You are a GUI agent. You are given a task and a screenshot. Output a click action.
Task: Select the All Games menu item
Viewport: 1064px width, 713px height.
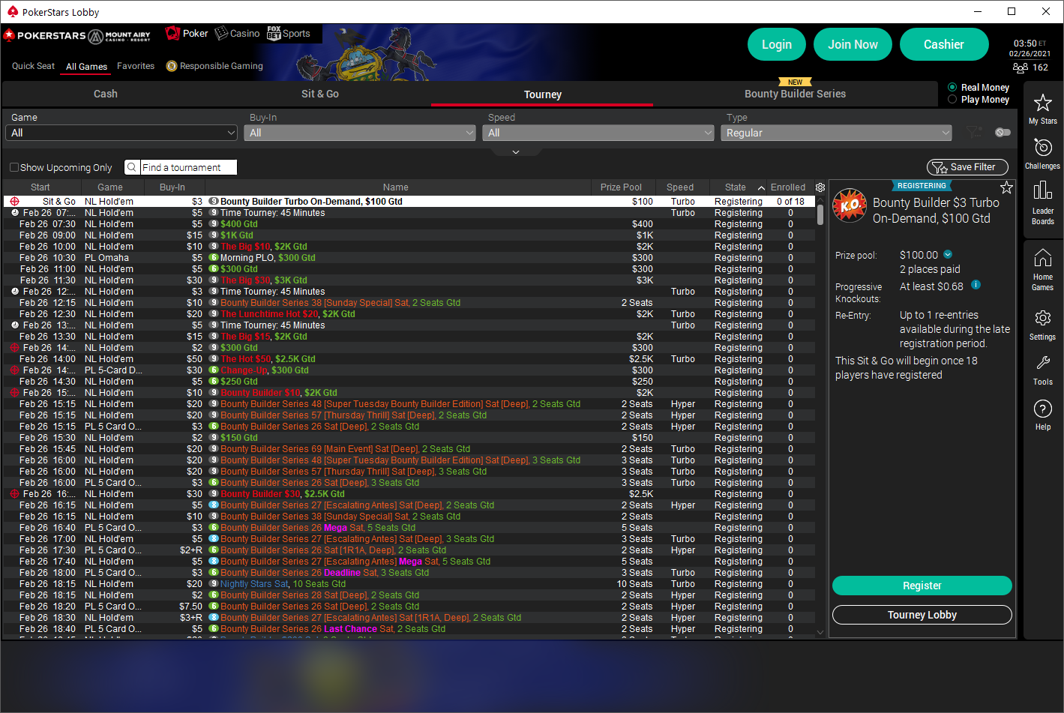click(x=86, y=67)
